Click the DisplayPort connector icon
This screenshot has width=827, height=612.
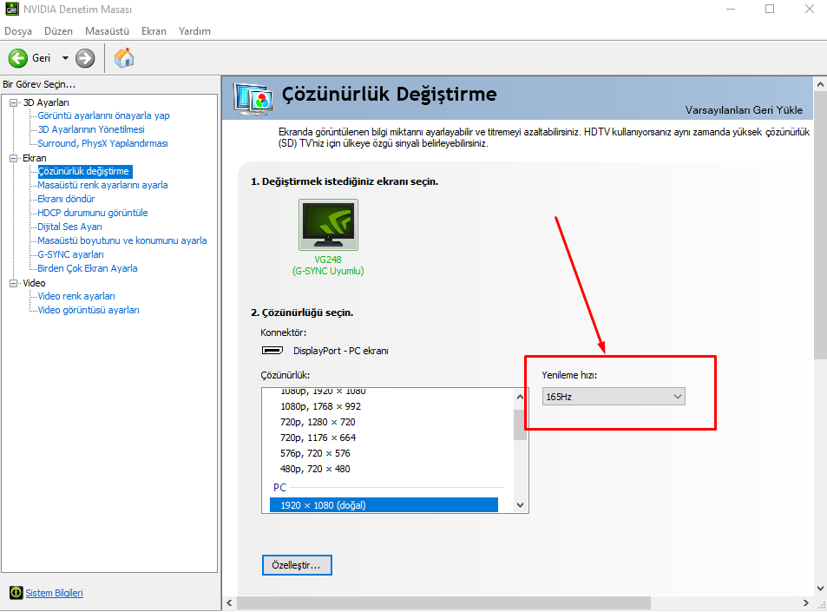(x=272, y=351)
